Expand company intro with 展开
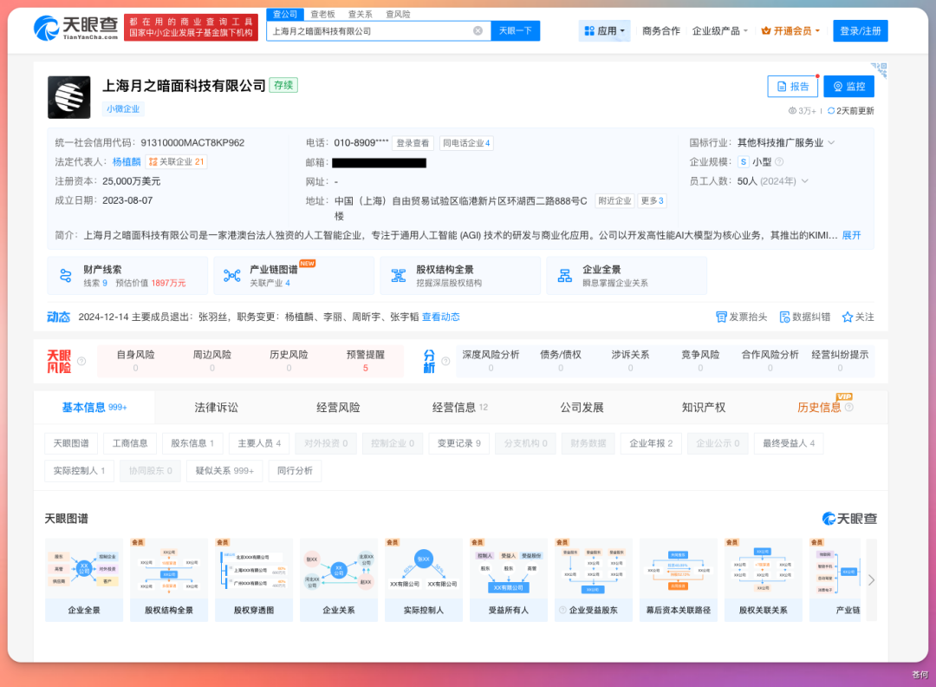The image size is (936, 687). tap(851, 235)
